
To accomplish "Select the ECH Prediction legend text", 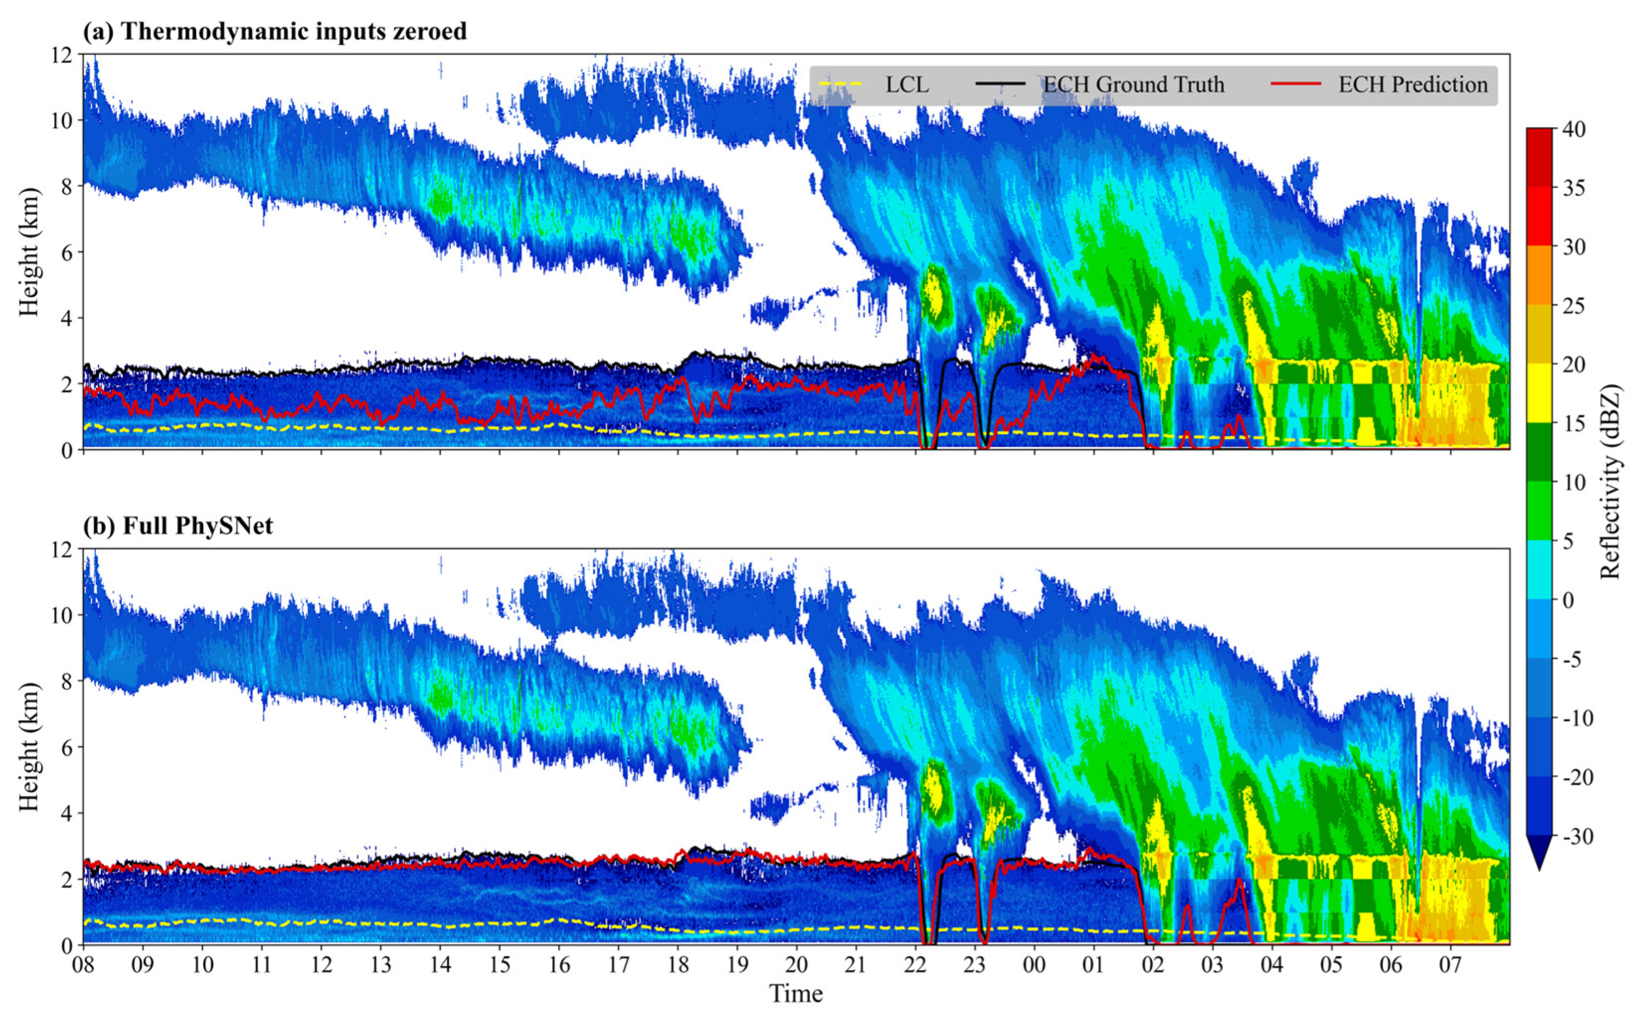I will click(1413, 85).
